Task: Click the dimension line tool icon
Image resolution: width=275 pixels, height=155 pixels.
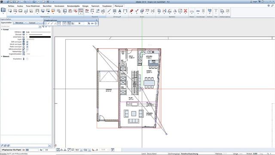Action: pos(125,11)
